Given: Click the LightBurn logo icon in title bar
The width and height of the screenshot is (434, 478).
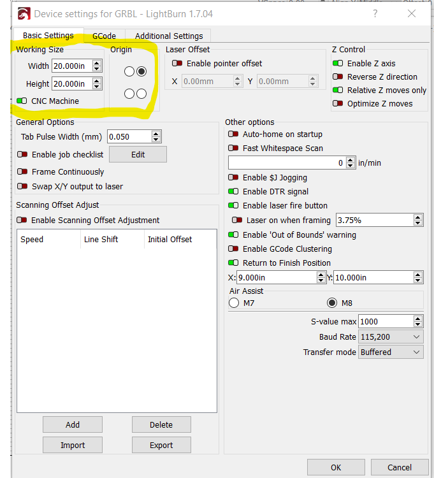Looking at the screenshot, I should [x=24, y=14].
